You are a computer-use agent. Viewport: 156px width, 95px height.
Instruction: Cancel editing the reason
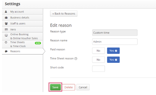click(83, 87)
